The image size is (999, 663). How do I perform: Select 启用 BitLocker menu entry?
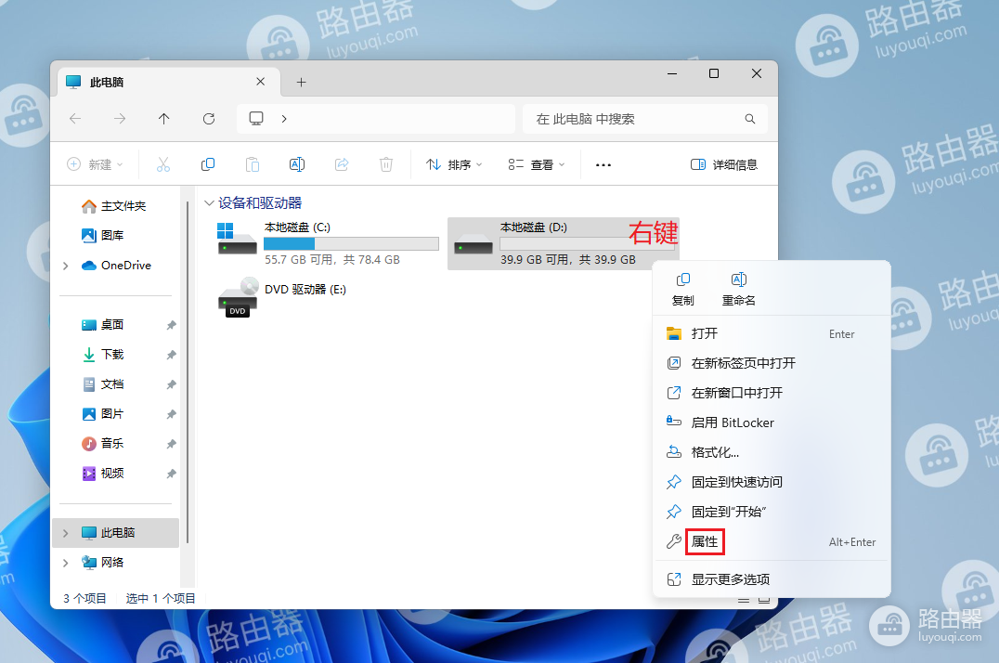771,422
